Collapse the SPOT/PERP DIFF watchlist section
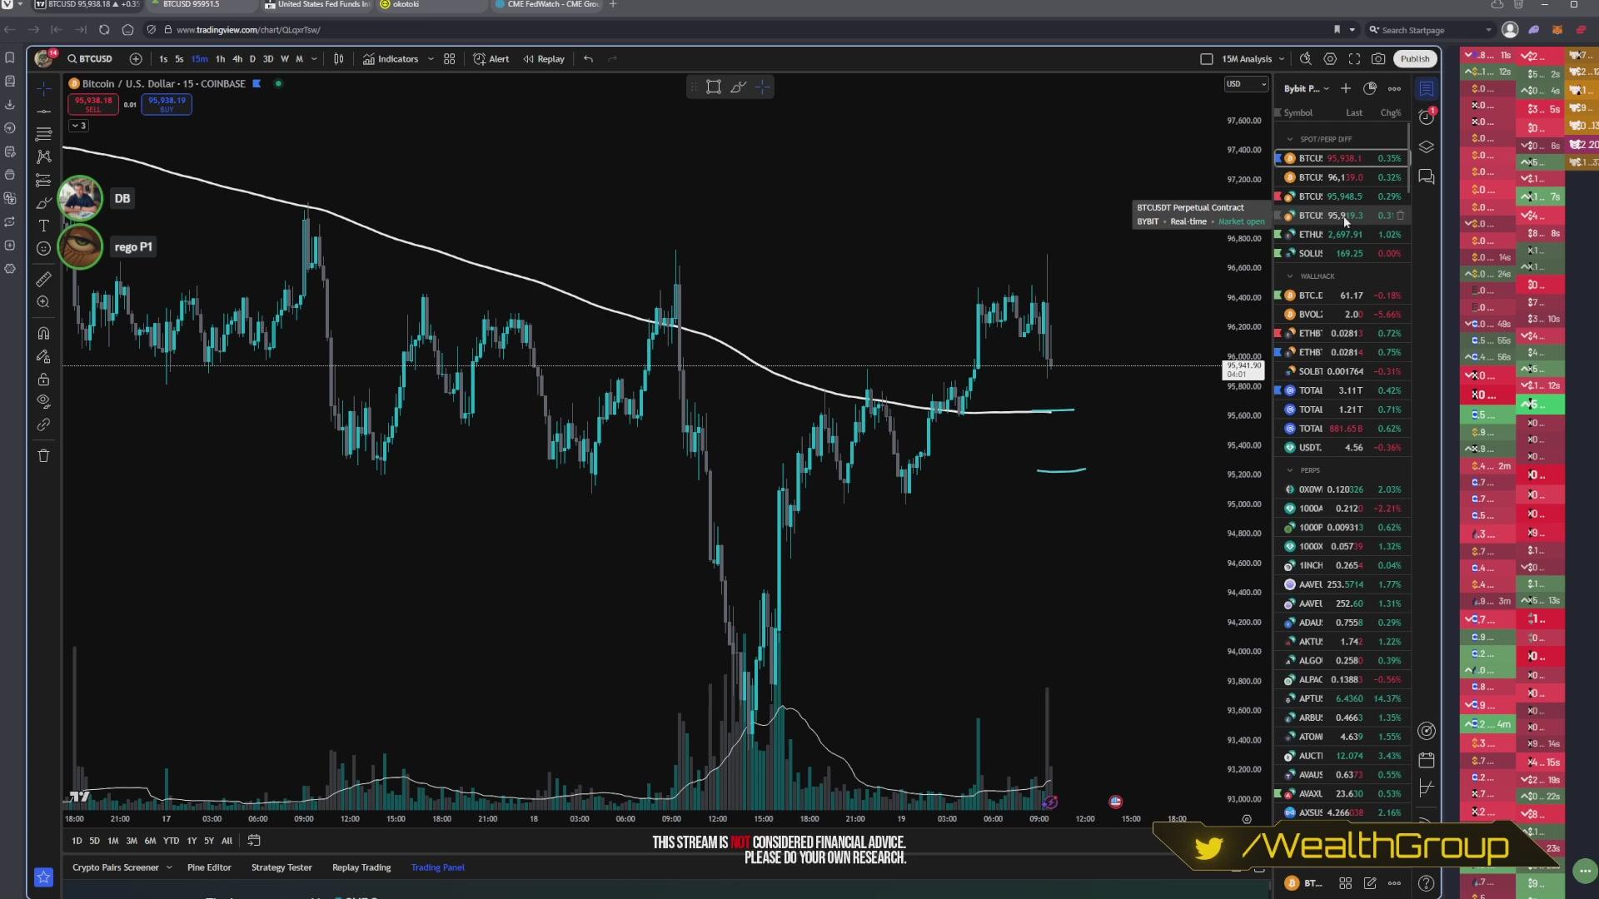 coord(1290,139)
